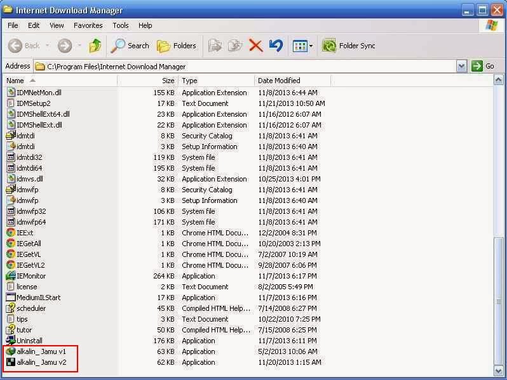Select the idmtdi32 system file icon
Image resolution: width=507 pixels, height=380 pixels.
click(11, 157)
